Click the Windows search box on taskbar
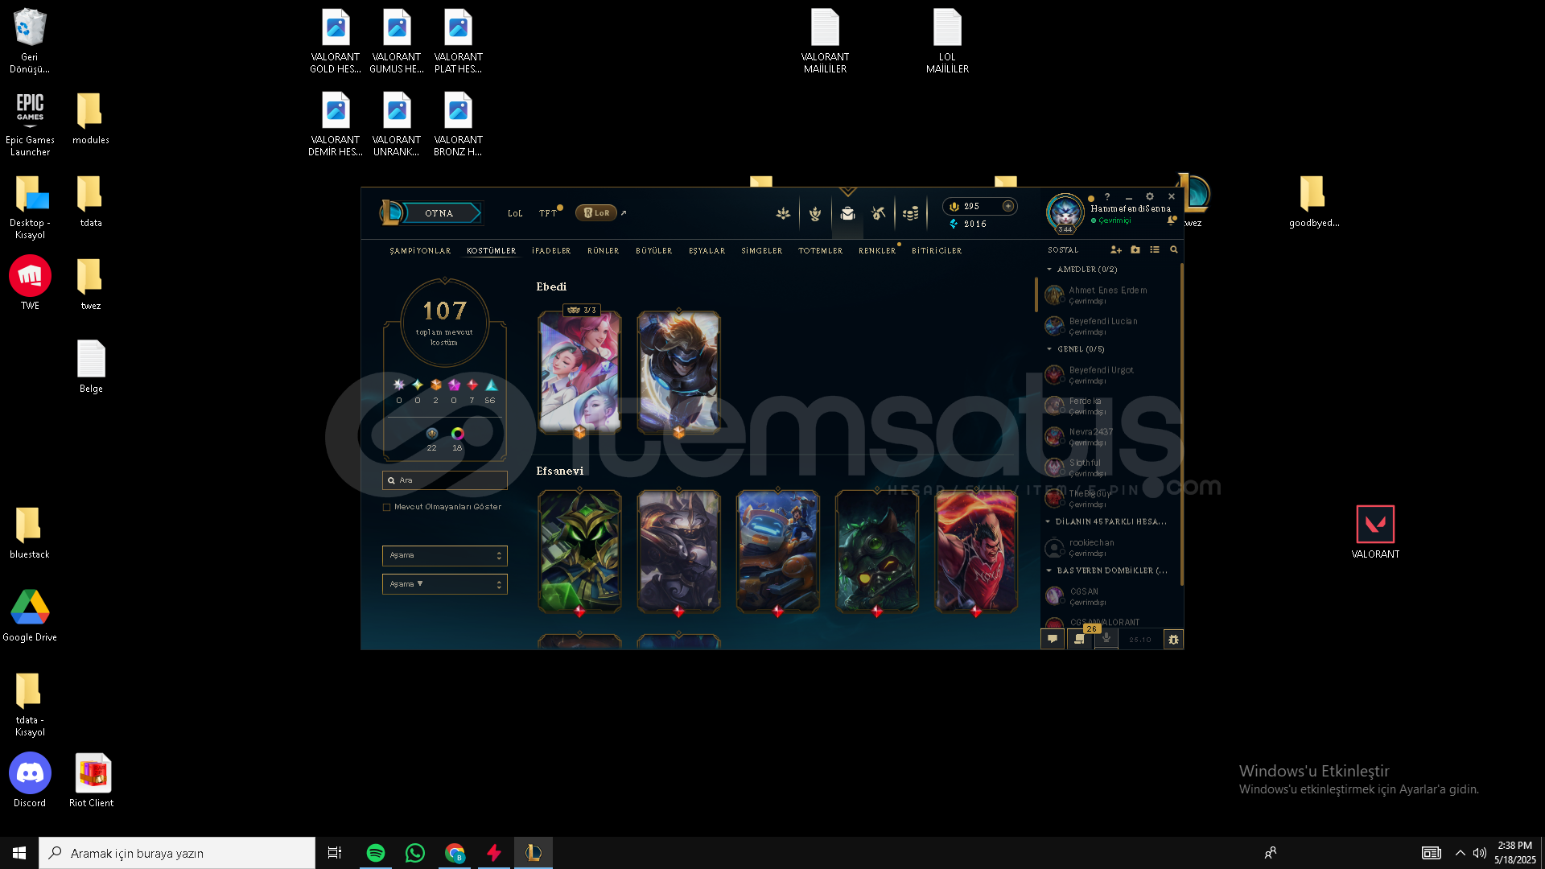Image resolution: width=1545 pixels, height=869 pixels. click(x=177, y=853)
